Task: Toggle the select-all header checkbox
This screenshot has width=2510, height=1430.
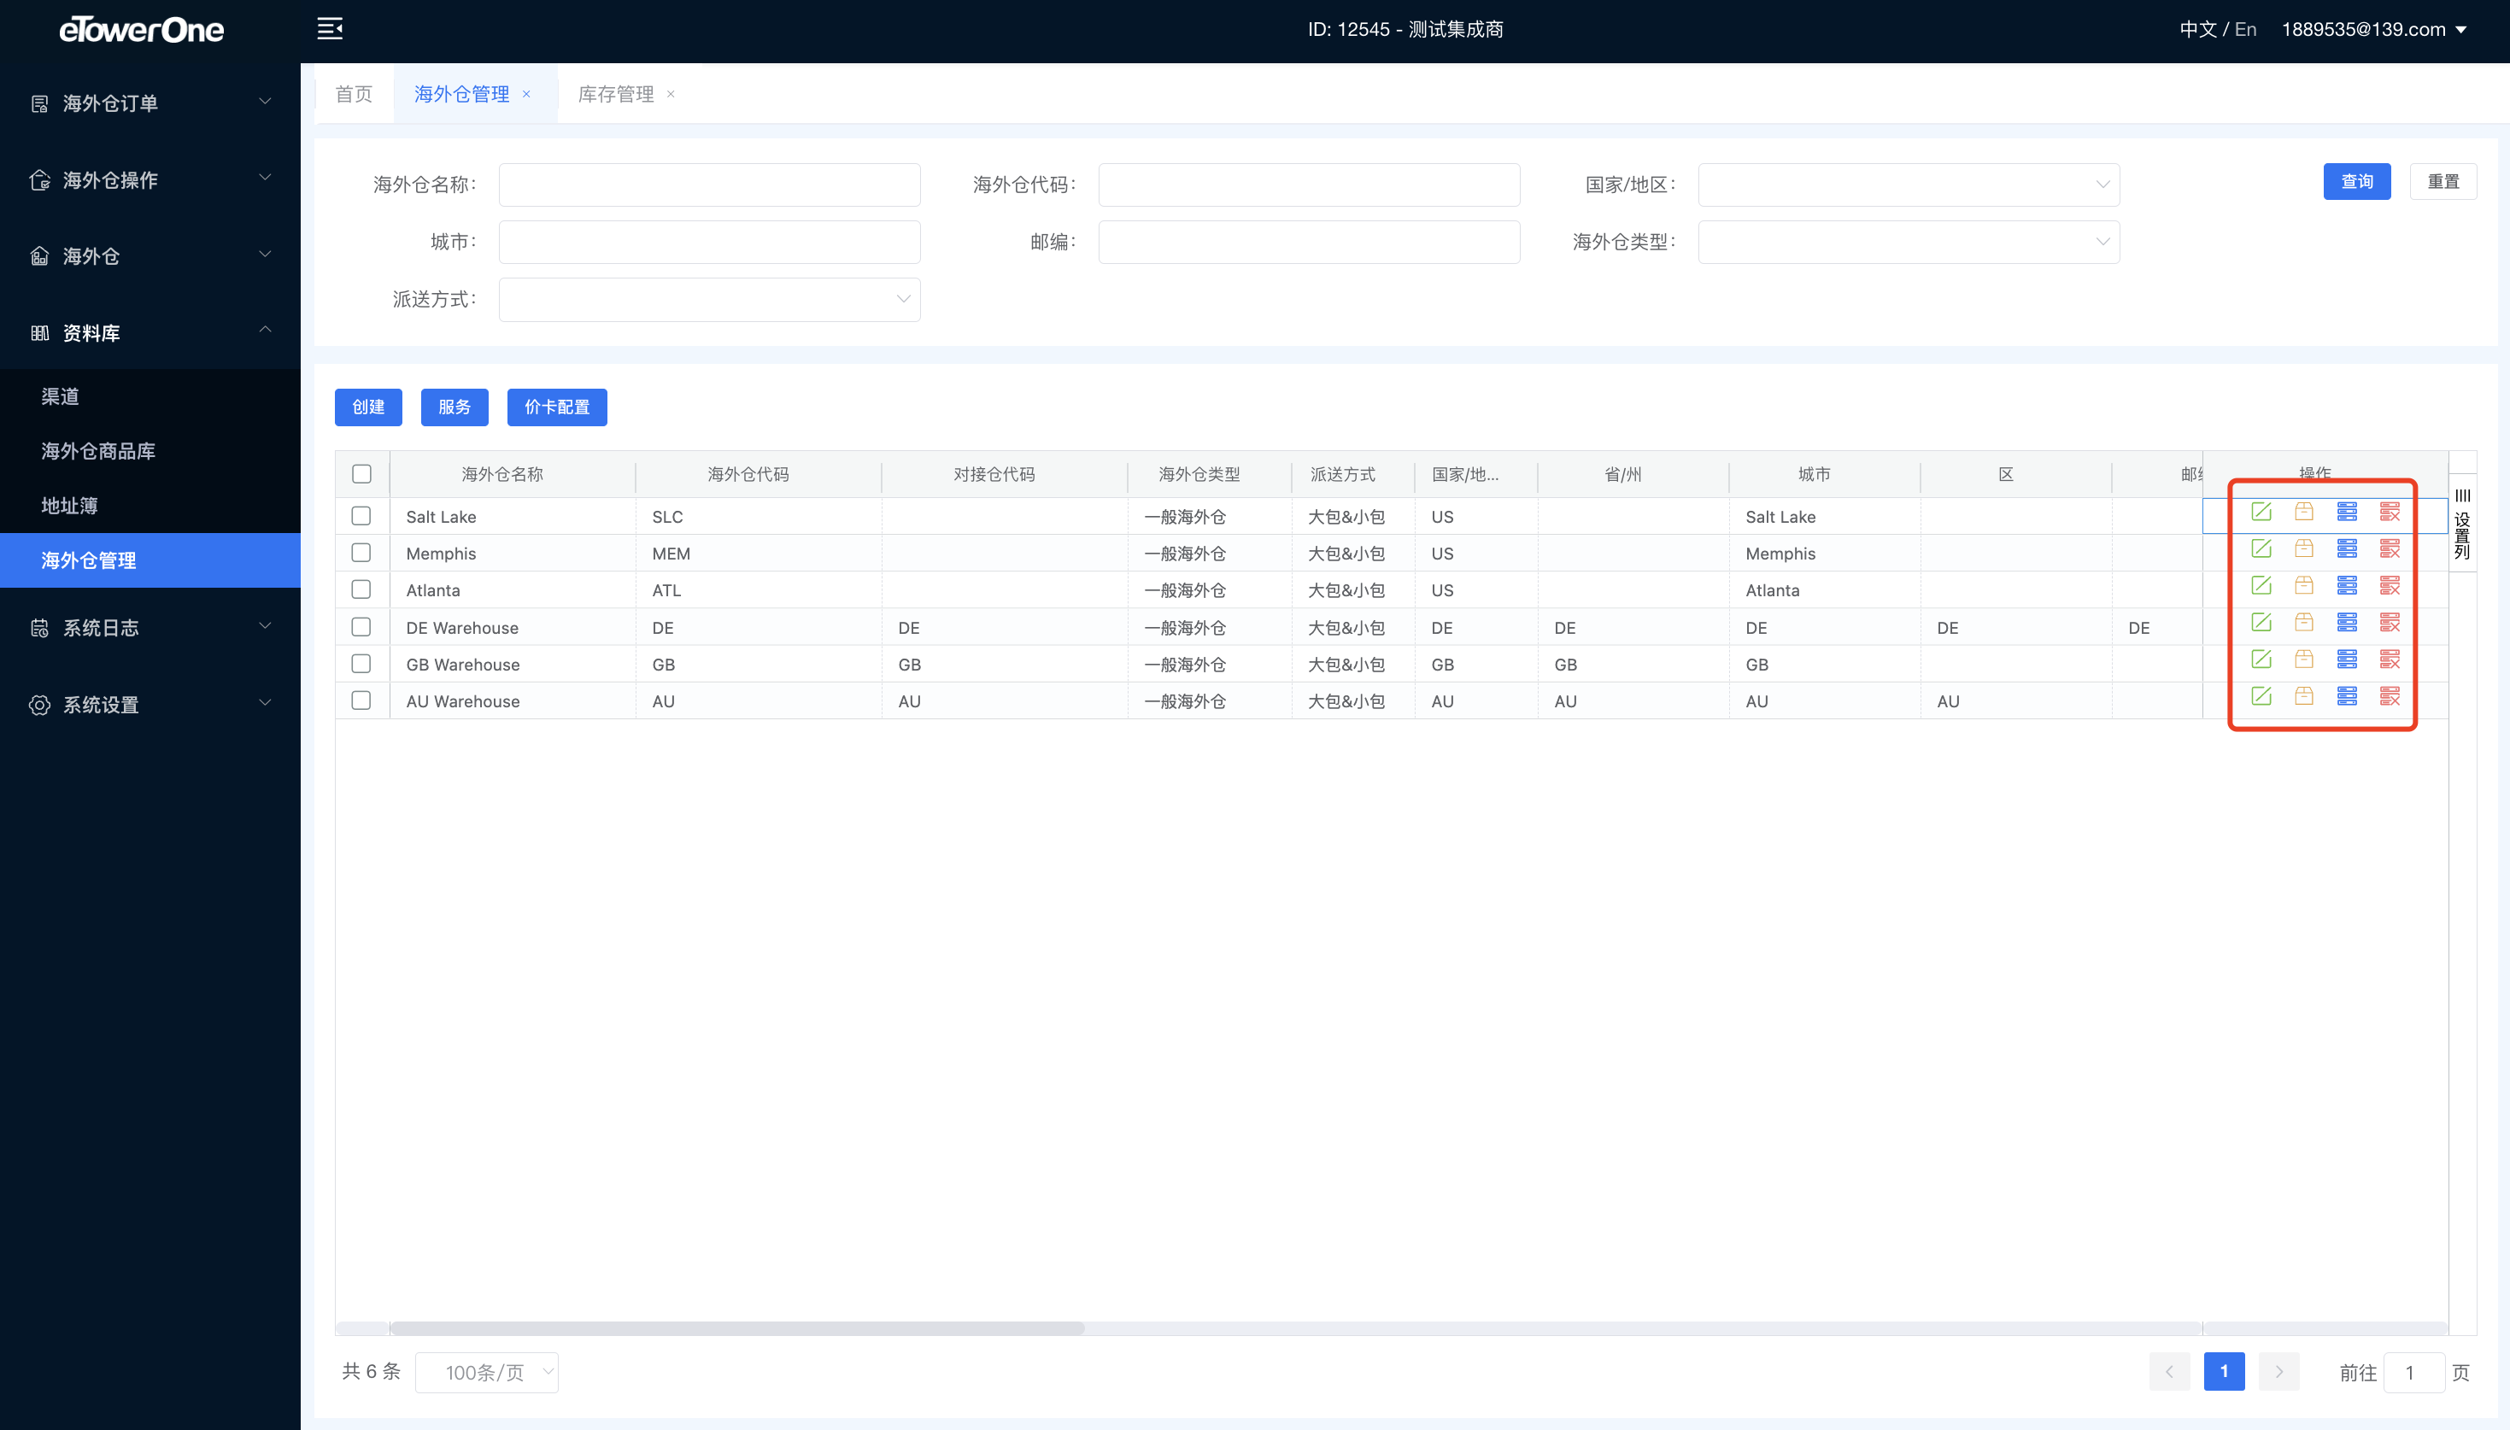Action: pos(361,474)
